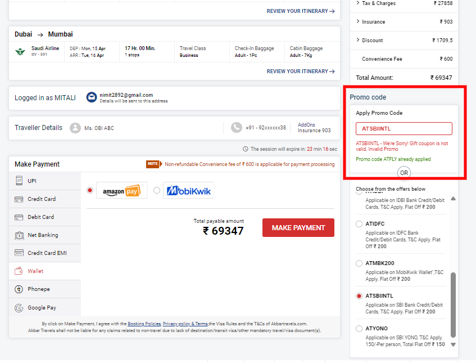
Task: Select the ATIDFC offer radio button
Action: [x=359, y=224]
